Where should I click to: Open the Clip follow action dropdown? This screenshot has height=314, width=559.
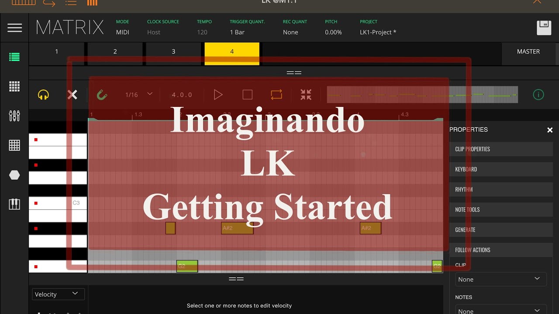pyautogui.click(x=501, y=279)
